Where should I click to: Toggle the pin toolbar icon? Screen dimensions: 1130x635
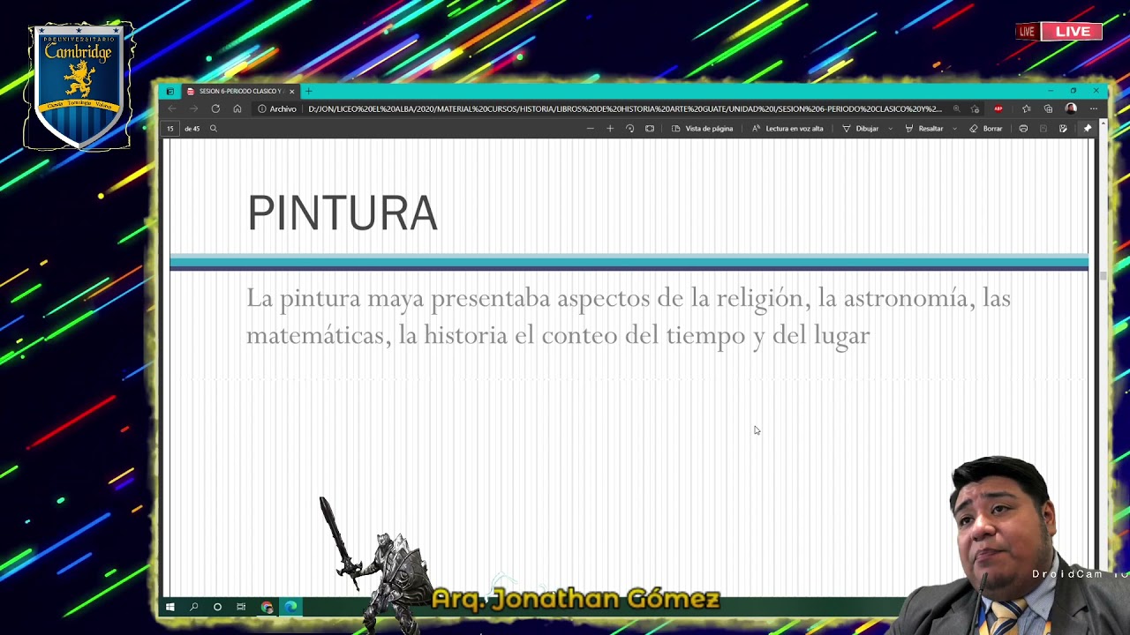[1088, 129]
